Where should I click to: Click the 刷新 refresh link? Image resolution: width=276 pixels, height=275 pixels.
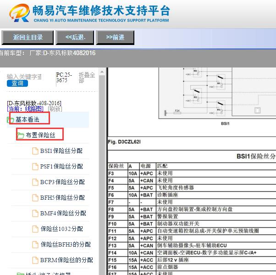[x=55, y=109]
